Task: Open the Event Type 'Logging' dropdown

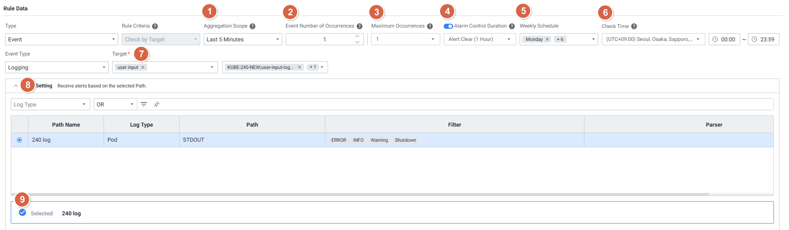Action: (x=57, y=67)
